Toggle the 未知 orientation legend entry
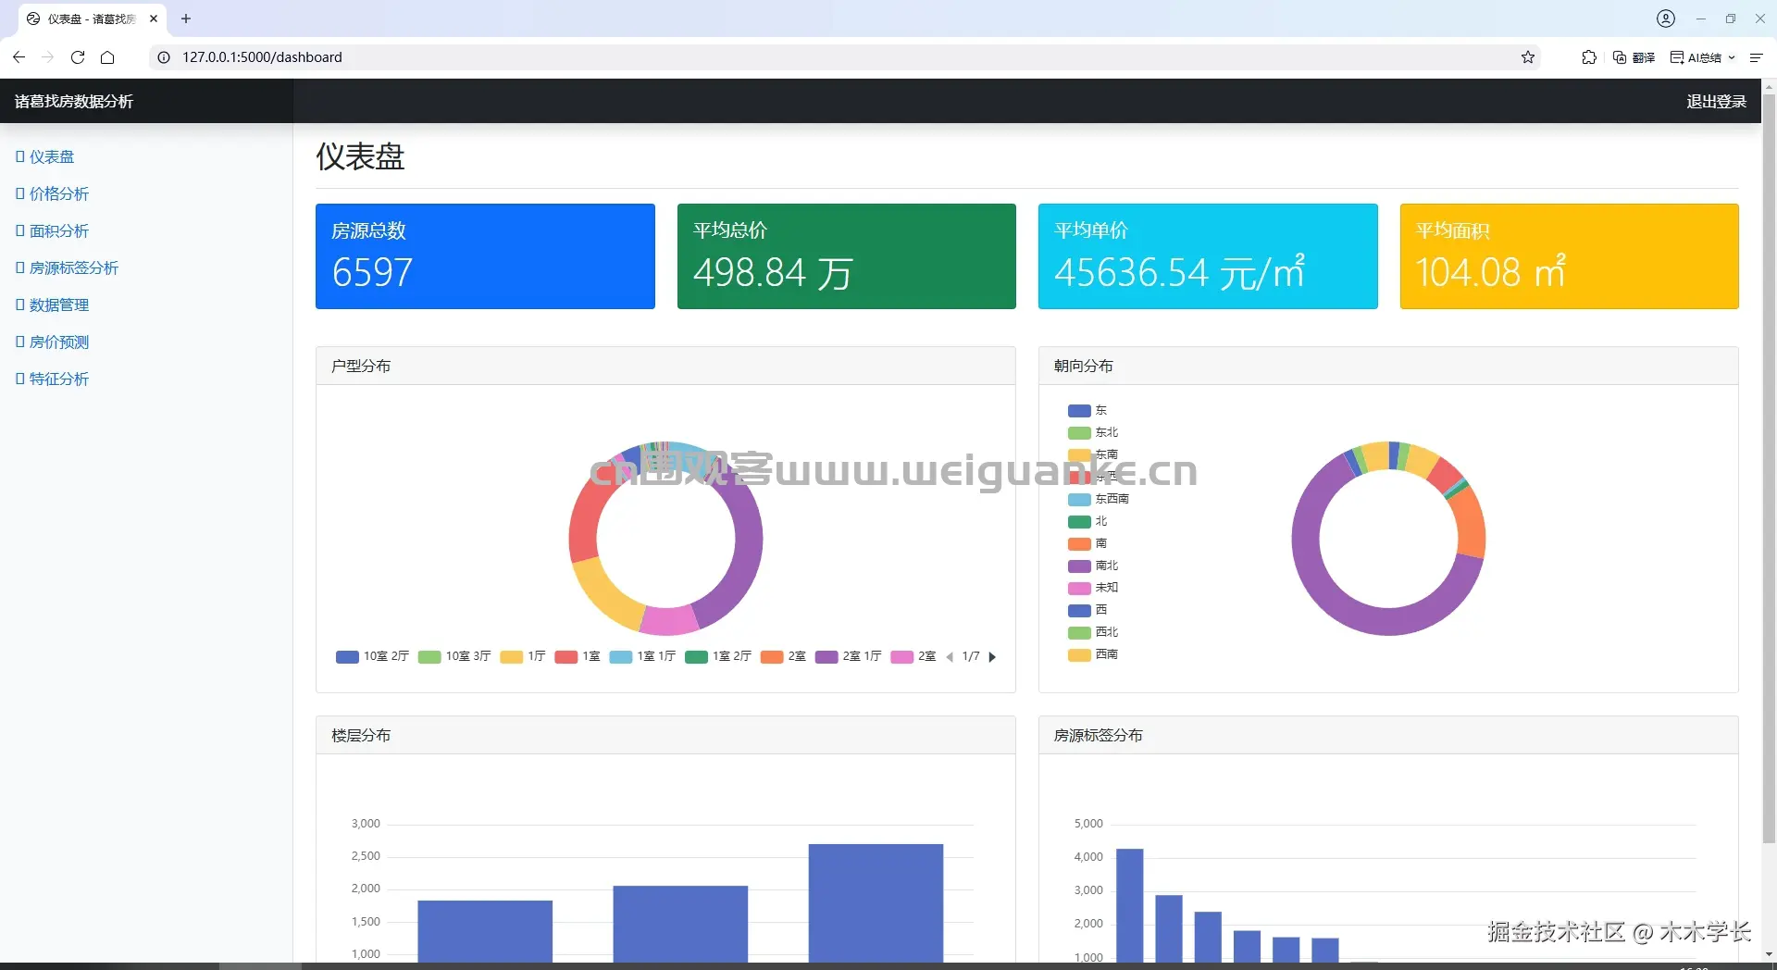1777x970 pixels. [1093, 588]
